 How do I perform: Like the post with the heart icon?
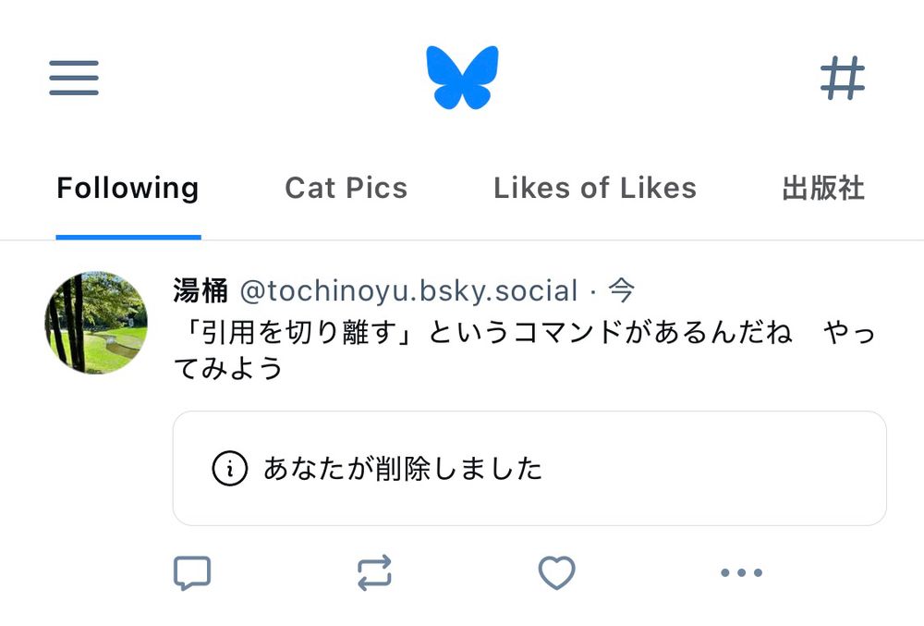[x=556, y=573]
